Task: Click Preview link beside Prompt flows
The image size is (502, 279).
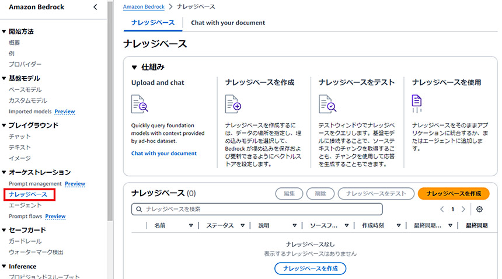Action: coord(55,217)
